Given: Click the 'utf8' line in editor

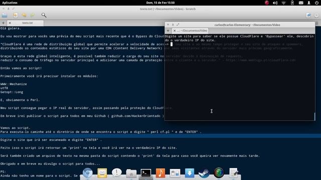Looking at the screenshot, I should click(4, 88).
